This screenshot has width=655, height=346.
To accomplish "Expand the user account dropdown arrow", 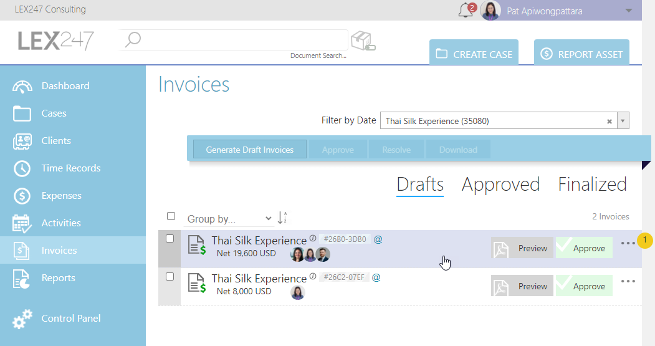I will pyautogui.click(x=629, y=11).
